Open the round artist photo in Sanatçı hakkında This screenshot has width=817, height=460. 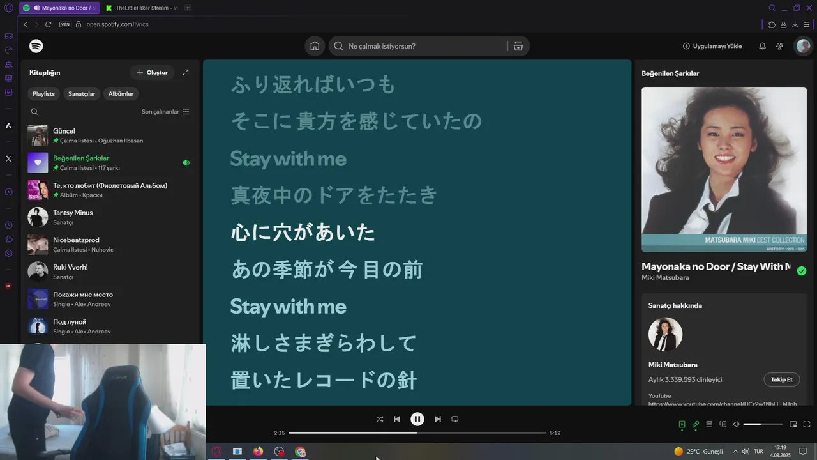(665, 334)
